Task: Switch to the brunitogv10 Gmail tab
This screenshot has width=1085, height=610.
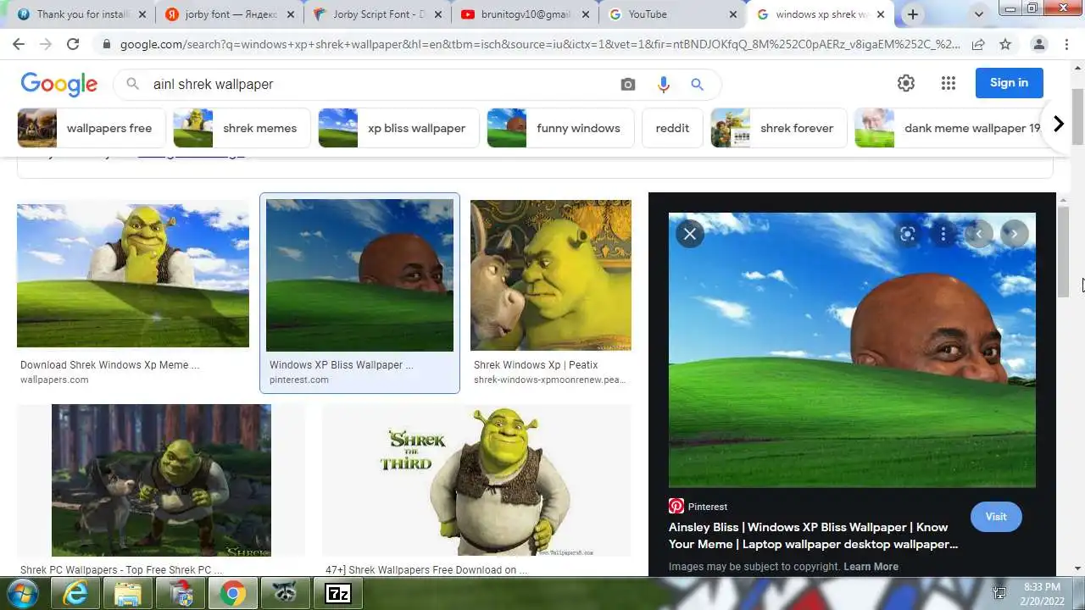Action: [525, 14]
